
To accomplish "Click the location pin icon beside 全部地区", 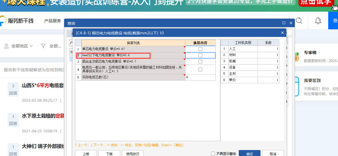I will pos(7,46).
